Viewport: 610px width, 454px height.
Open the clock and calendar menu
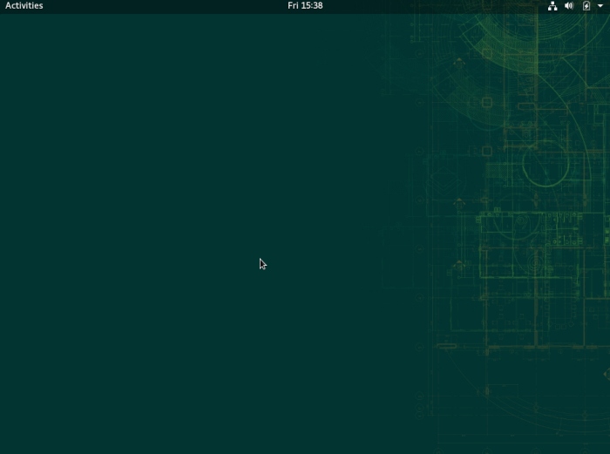pyautogui.click(x=305, y=5)
